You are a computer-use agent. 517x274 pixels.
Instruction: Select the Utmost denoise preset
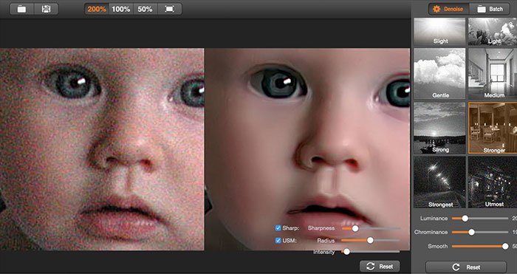coord(493,182)
